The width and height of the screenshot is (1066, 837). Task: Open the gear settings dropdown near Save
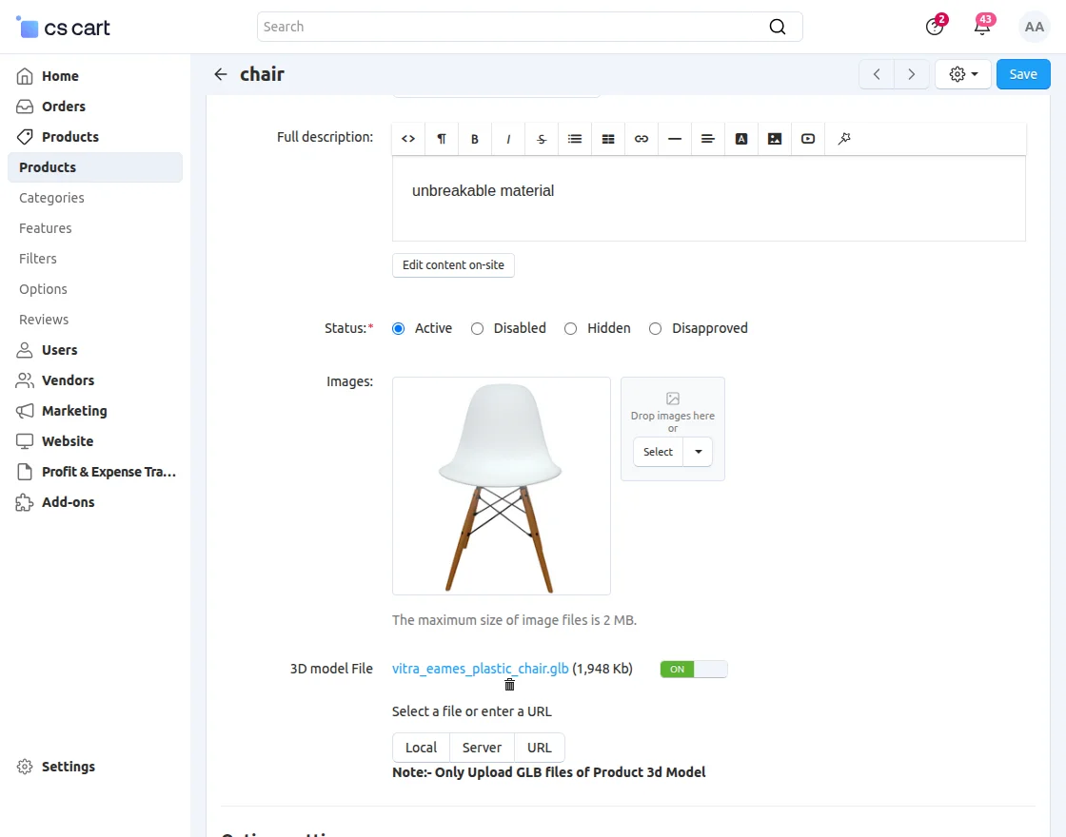pyautogui.click(x=963, y=74)
